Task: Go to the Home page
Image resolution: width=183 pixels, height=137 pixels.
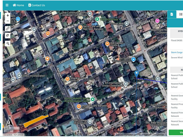Action: click(18, 5)
